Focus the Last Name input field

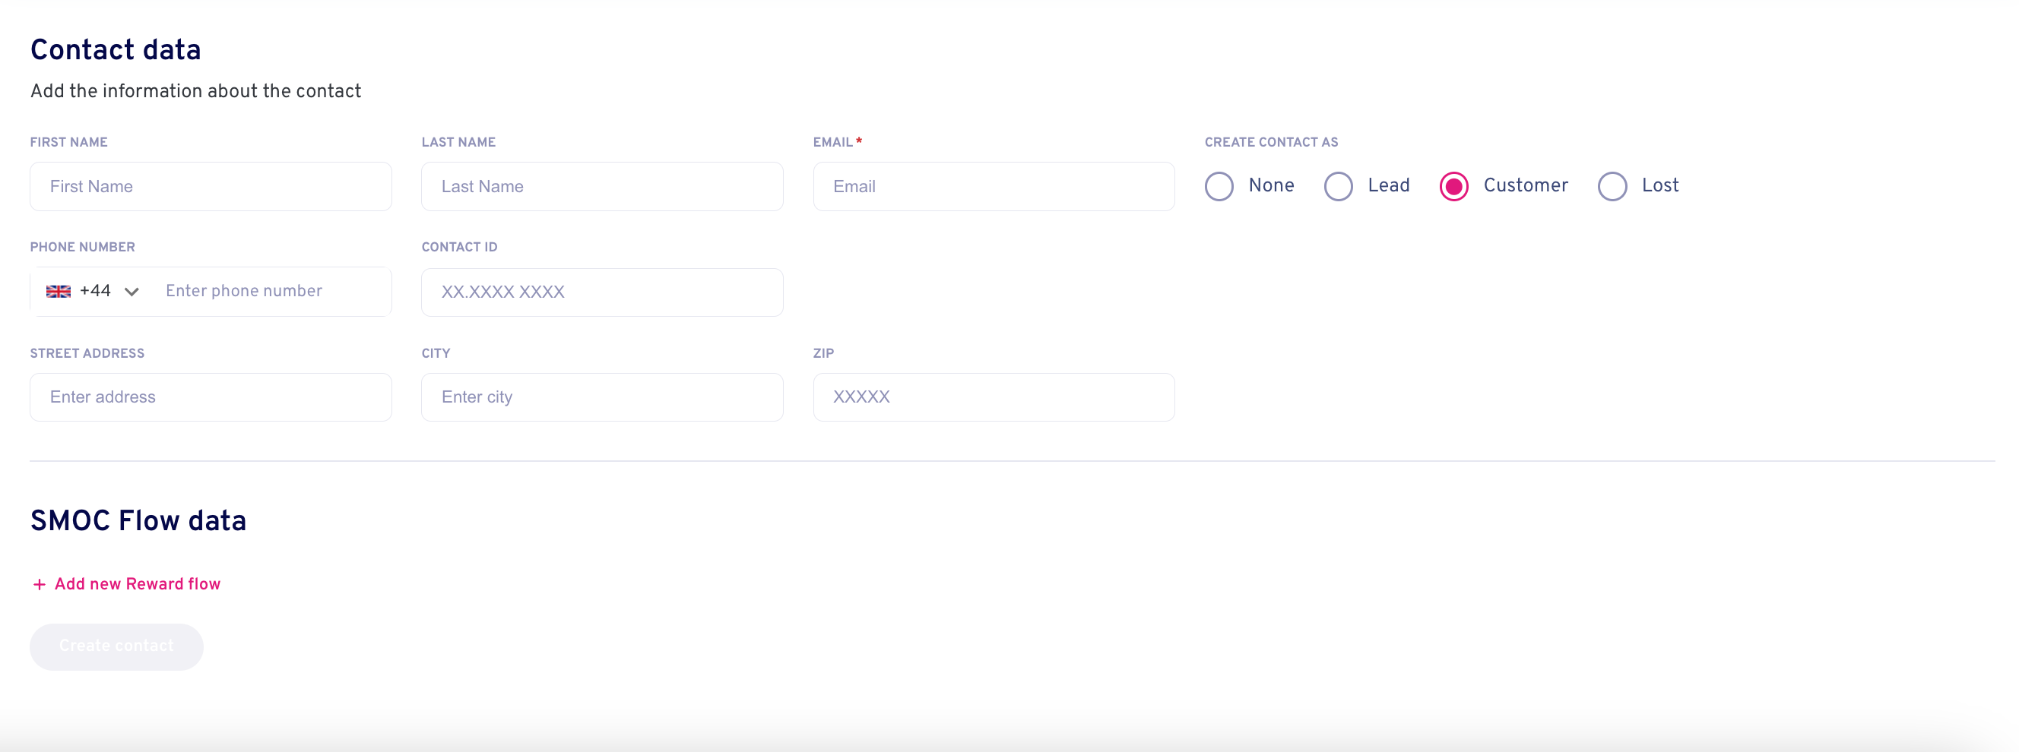coord(602,186)
